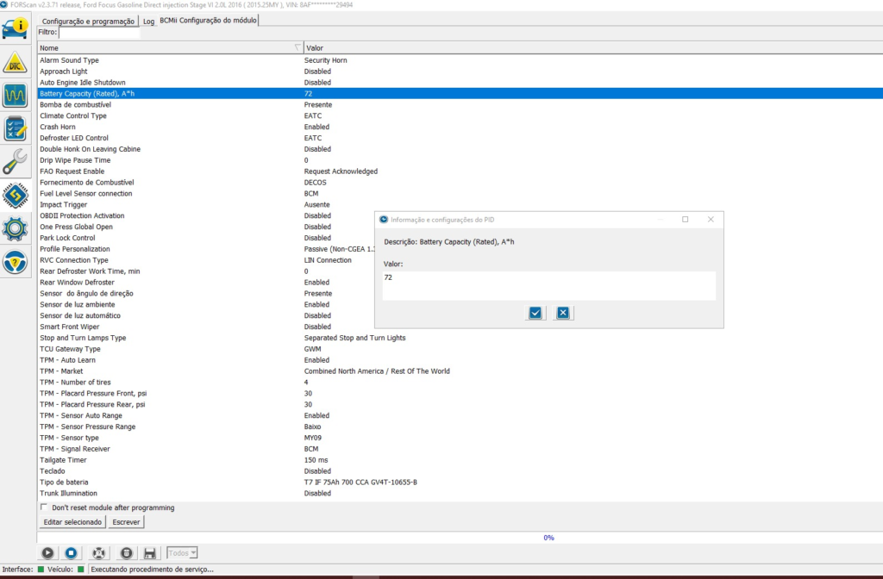883x579 pixels.
Task: Select the Tipo de bateria row
Action: pos(460,482)
